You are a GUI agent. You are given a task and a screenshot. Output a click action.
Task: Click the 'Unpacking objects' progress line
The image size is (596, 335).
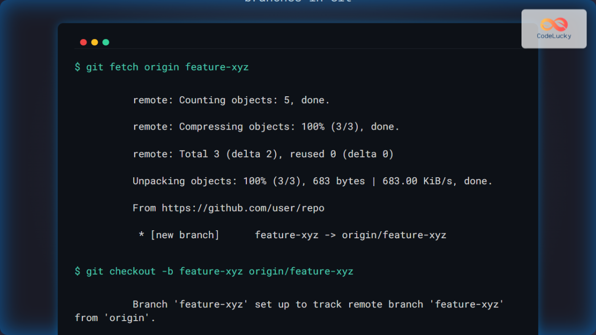pyautogui.click(x=313, y=181)
